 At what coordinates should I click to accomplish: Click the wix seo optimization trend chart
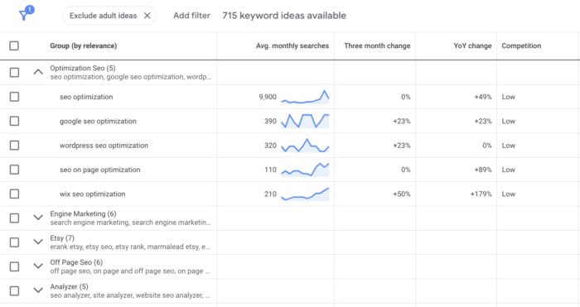coord(305,194)
